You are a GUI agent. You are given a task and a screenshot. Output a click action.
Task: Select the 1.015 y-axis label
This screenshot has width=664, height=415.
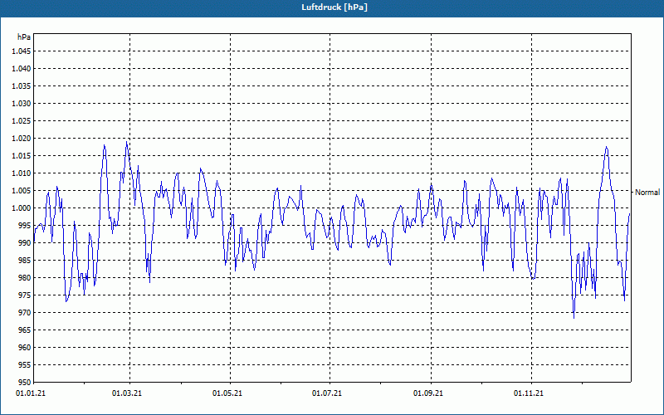pyautogui.click(x=22, y=156)
